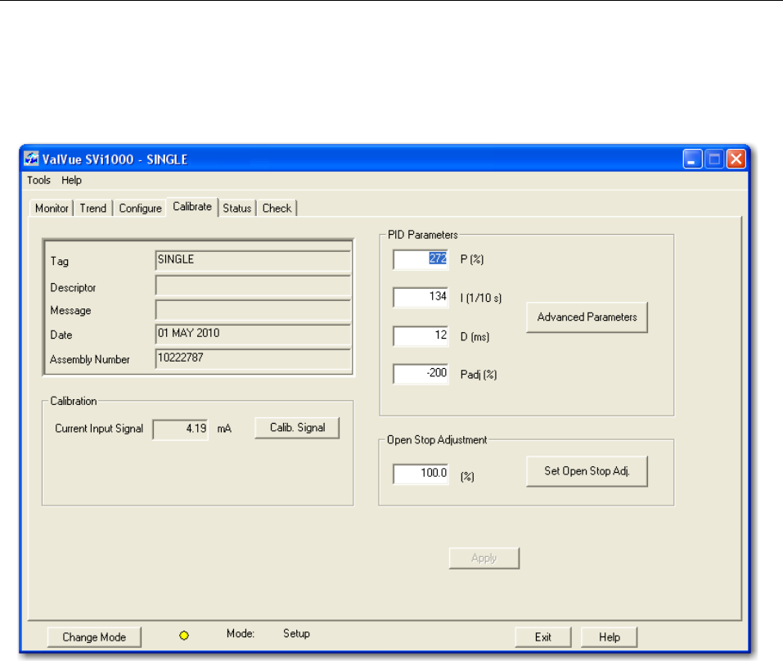Click the D (ms) input field

[421, 336]
